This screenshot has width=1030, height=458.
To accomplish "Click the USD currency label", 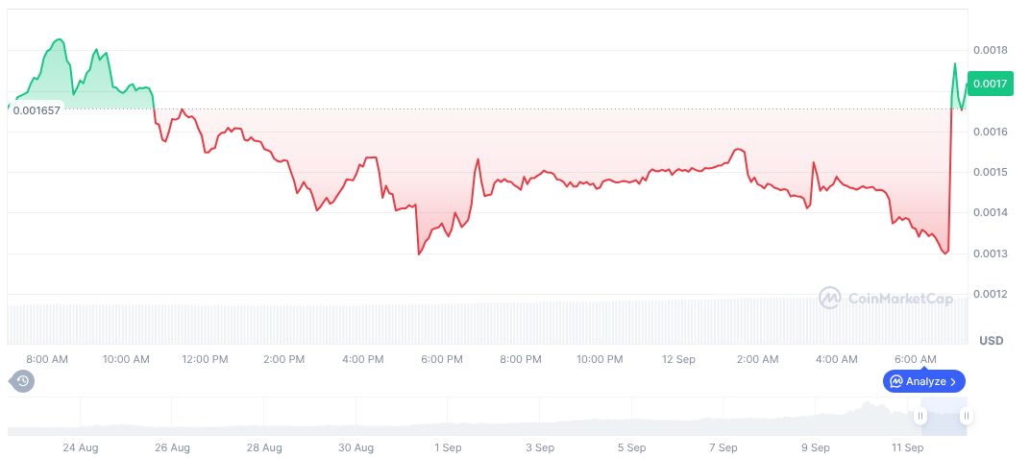I will (991, 341).
